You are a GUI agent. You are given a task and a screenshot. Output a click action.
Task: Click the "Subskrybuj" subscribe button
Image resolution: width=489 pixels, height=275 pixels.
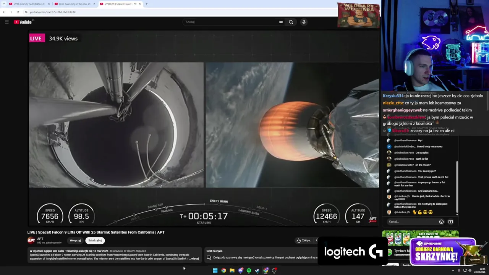(95, 240)
